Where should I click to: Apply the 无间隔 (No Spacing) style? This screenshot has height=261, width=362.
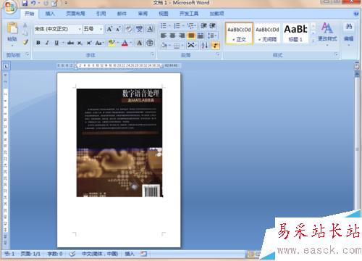coord(267,33)
